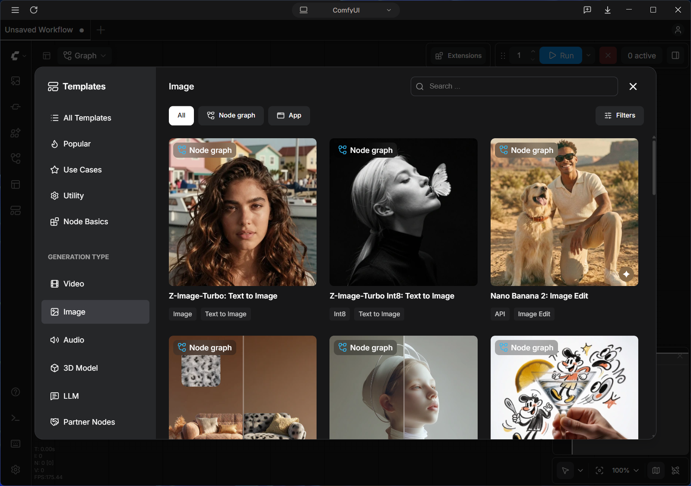
Task: Open keyboard shortcuts sidebar icon
Action: point(16,444)
